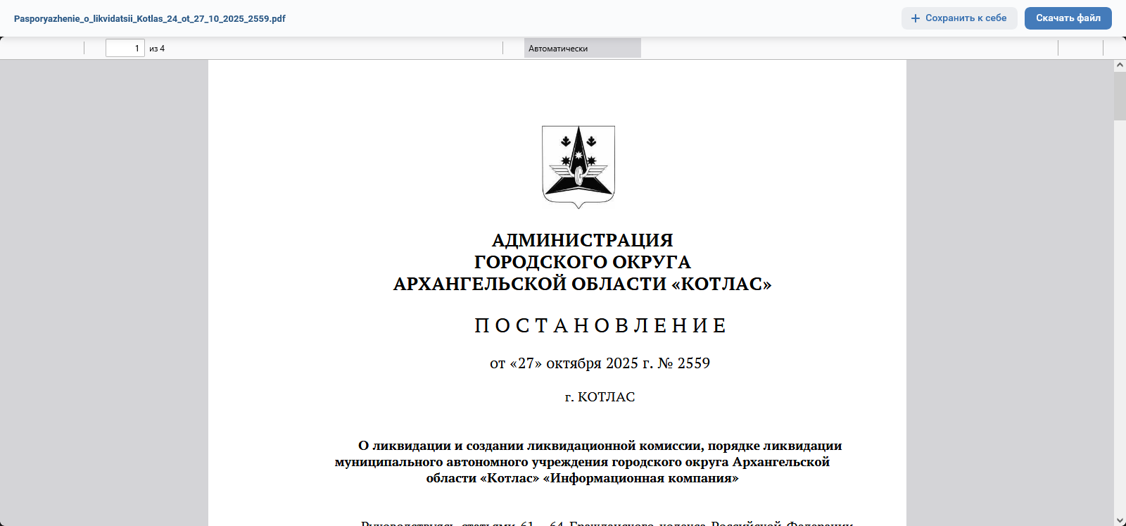Image resolution: width=1126 pixels, height=526 pixels.
Task: Click the scrollbar down arrow
Action: [x=1120, y=520]
